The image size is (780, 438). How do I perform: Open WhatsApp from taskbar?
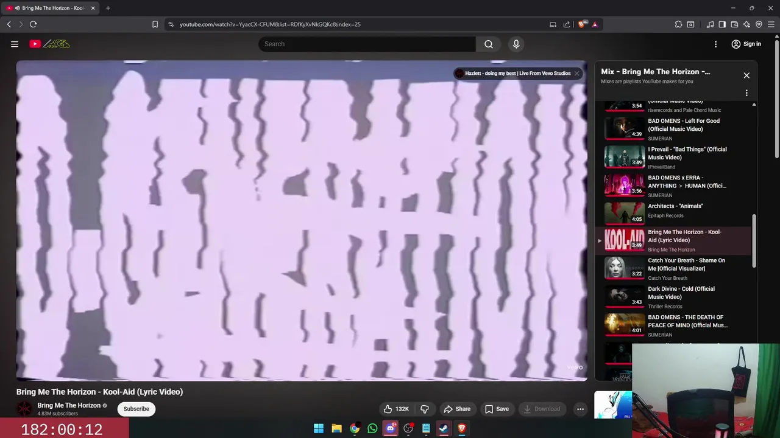coord(372,428)
